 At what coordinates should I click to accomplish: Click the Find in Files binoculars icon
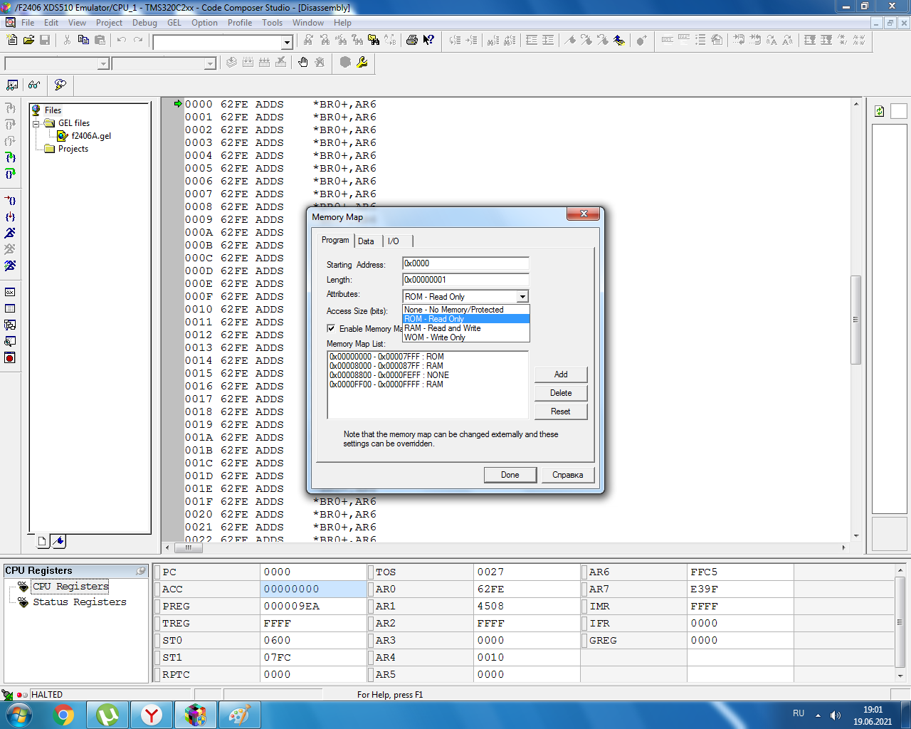click(x=374, y=41)
